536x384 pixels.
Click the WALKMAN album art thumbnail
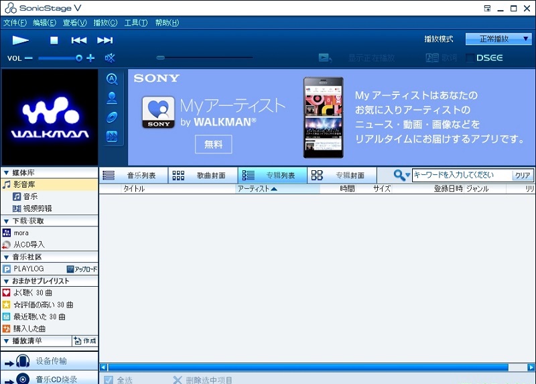click(x=50, y=117)
